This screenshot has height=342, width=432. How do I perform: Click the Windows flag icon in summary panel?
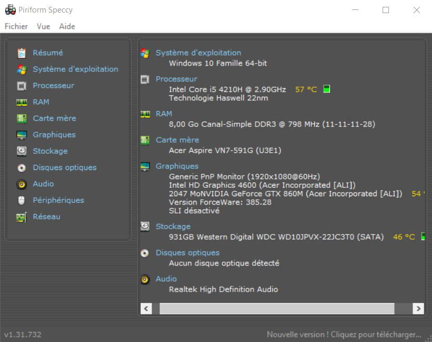pos(145,53)
